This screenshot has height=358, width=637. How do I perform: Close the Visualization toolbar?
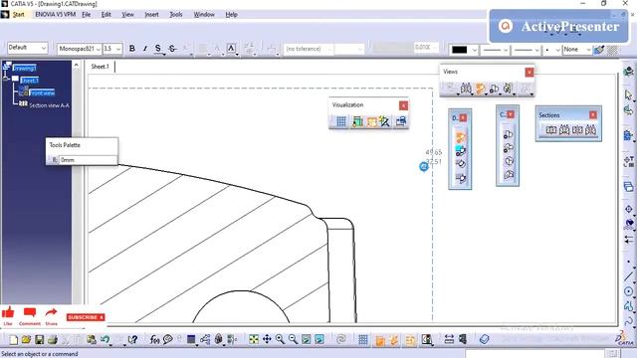(x=403, y=105)
